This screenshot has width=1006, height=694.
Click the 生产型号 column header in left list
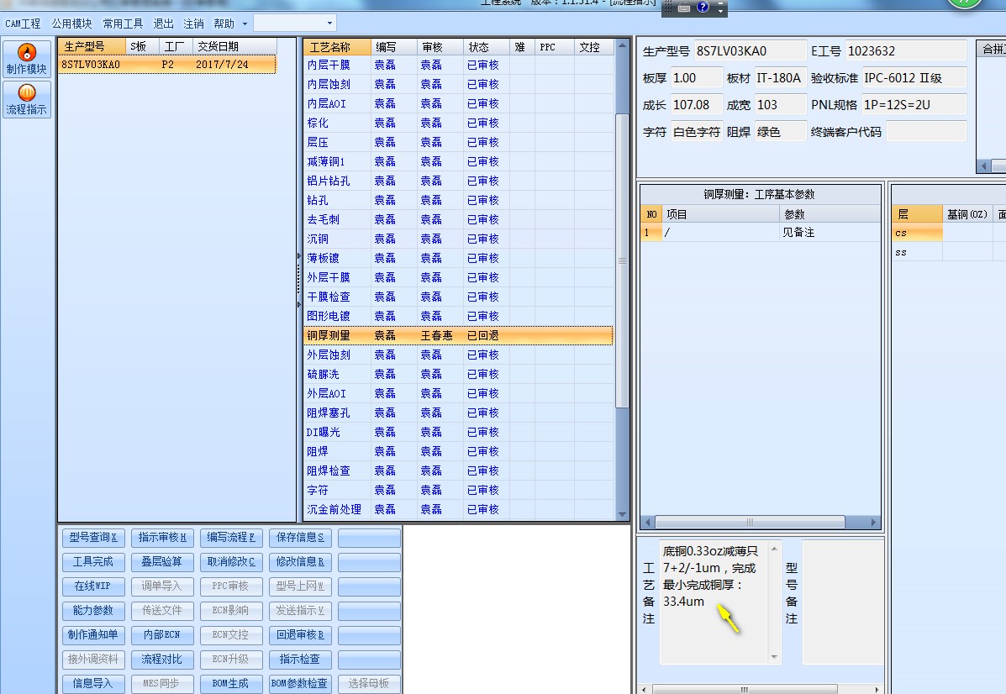[92, 47]
